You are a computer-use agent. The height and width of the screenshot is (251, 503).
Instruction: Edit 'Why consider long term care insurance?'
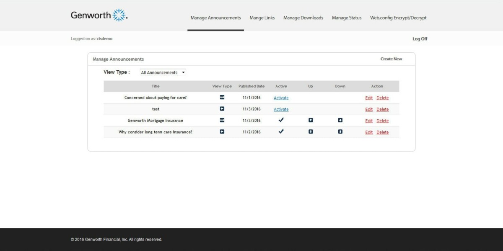(x=369, y=132)
